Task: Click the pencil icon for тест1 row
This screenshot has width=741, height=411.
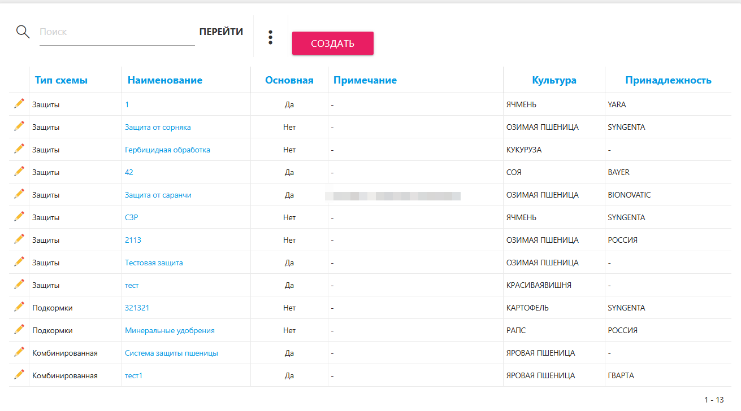Action: (19, 375)
